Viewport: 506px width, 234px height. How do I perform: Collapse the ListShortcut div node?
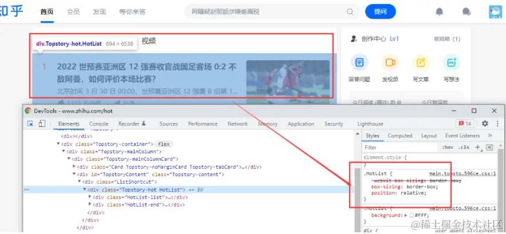coord(80,182)
